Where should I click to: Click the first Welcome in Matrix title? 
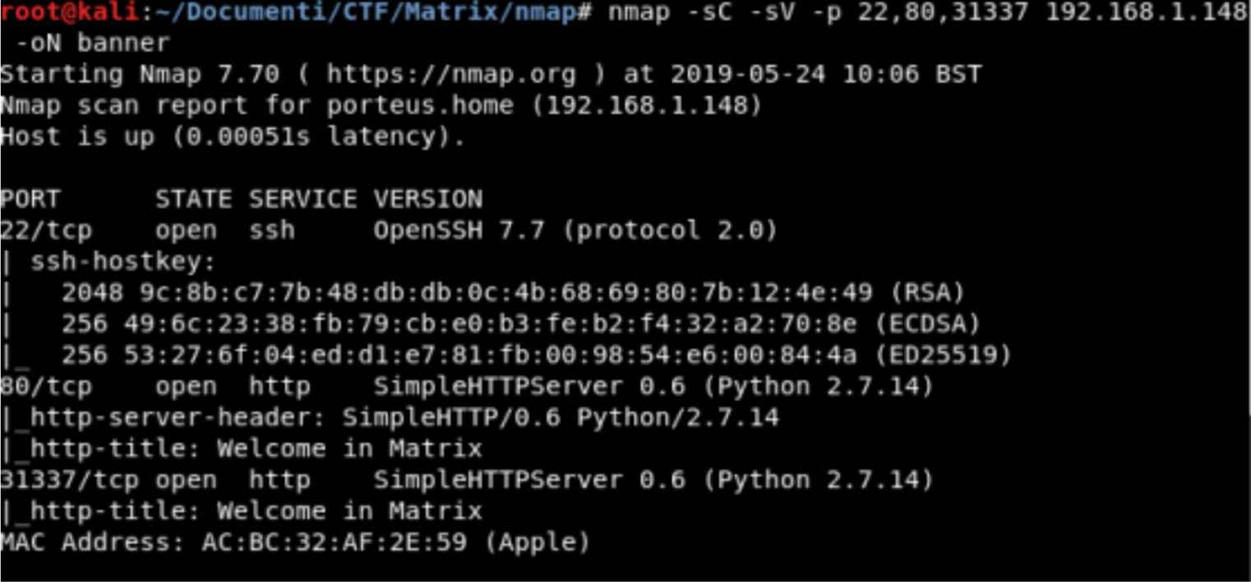click(x=349, y=450)
